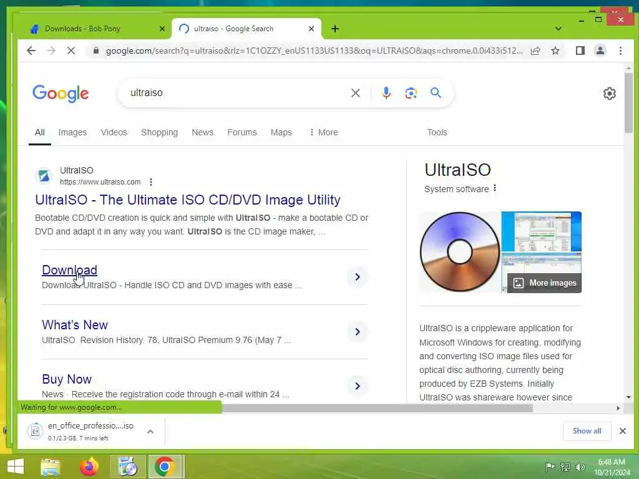Click the vertical page scrollbar thumb
Screen dimensions: 639x479
(x=628, y=103)
